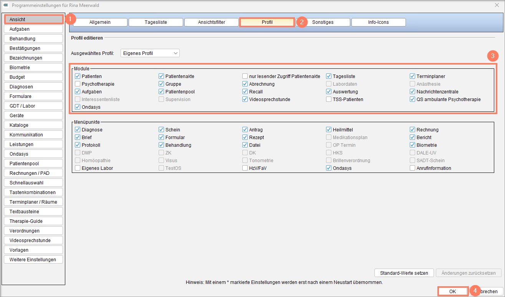505x297 pixels.
Task: Select the Ansicht sidebar category
Action: [33, 19]
